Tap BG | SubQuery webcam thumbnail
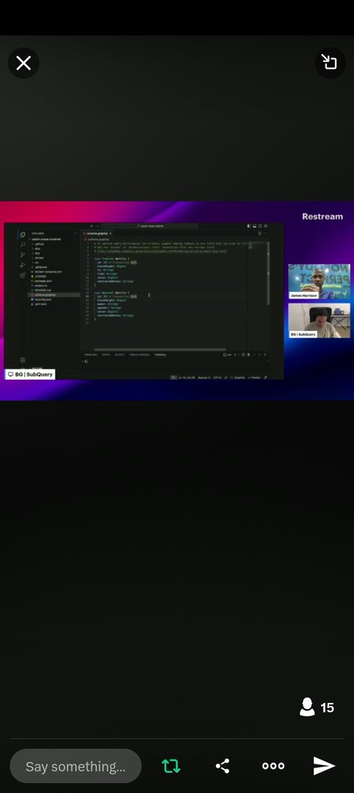The height and width of the screenshot is (793, 354). pos(318,321)
